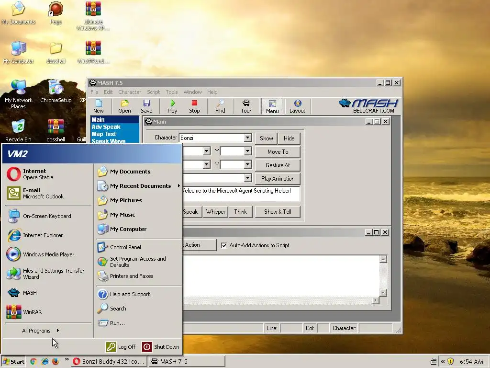Open the Tools menu in MASH
This screenshot has width=490, height=368.
point(172,92)
